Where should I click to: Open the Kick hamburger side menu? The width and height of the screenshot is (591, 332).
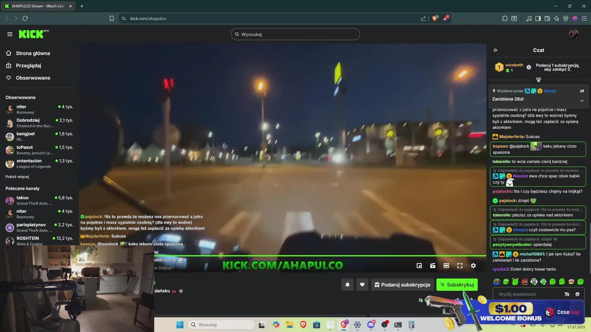10,34
